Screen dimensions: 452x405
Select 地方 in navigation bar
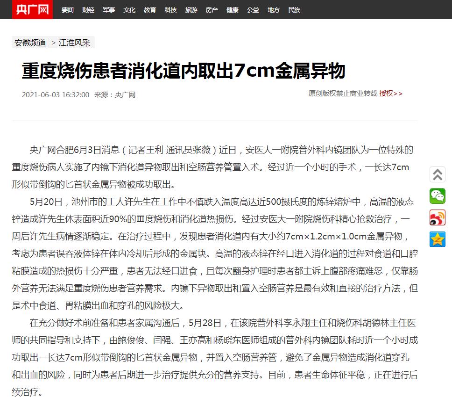(274, 10)
